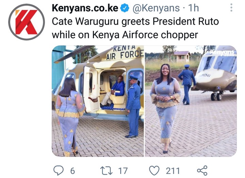Screen dimensions: 245x178
Task: Click the reply speech bubble icon
Action: (x=59, y=170)
